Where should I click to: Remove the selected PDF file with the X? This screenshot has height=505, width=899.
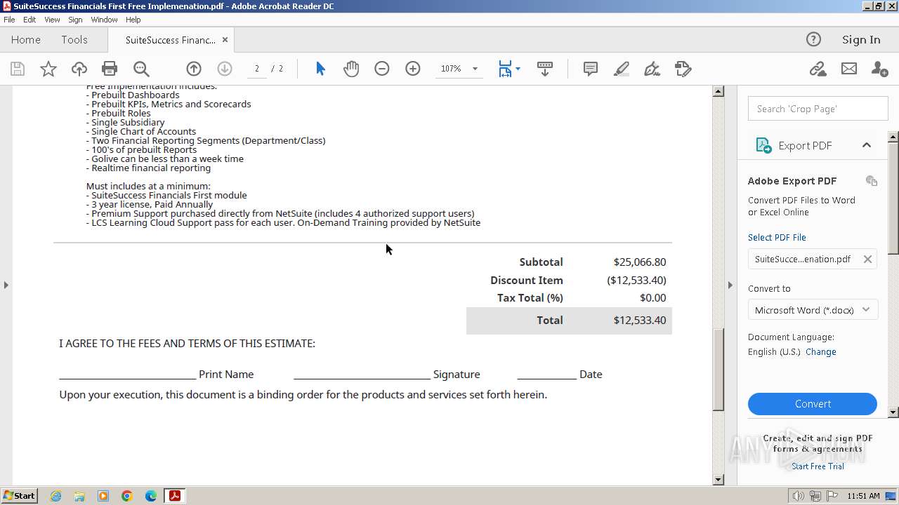(x=867, y=259)
